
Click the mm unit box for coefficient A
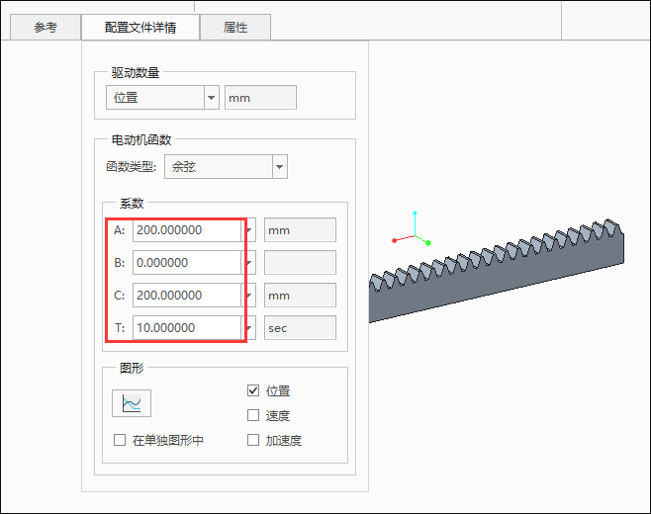(300, 230)
